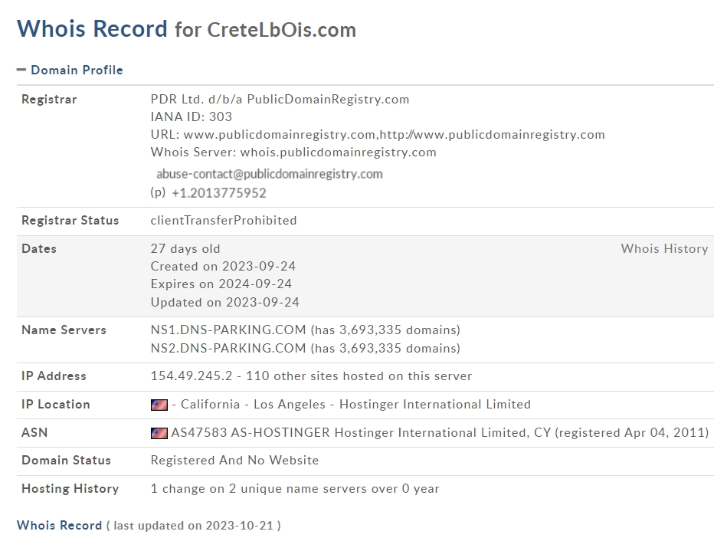Click the IANA ID: 303 text
Screen dimensions: 714x538
tap(192, 117)
